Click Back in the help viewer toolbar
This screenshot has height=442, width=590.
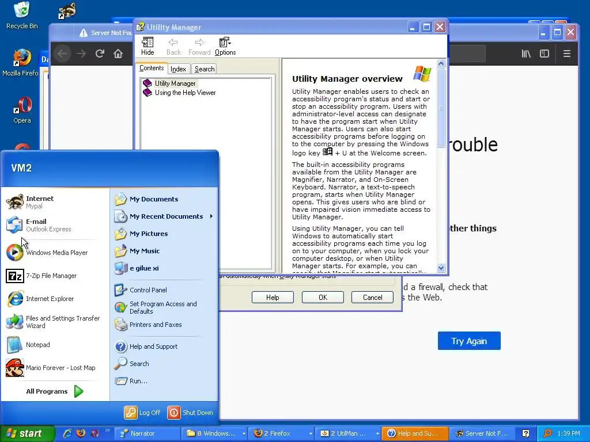[x=173, y=47]
